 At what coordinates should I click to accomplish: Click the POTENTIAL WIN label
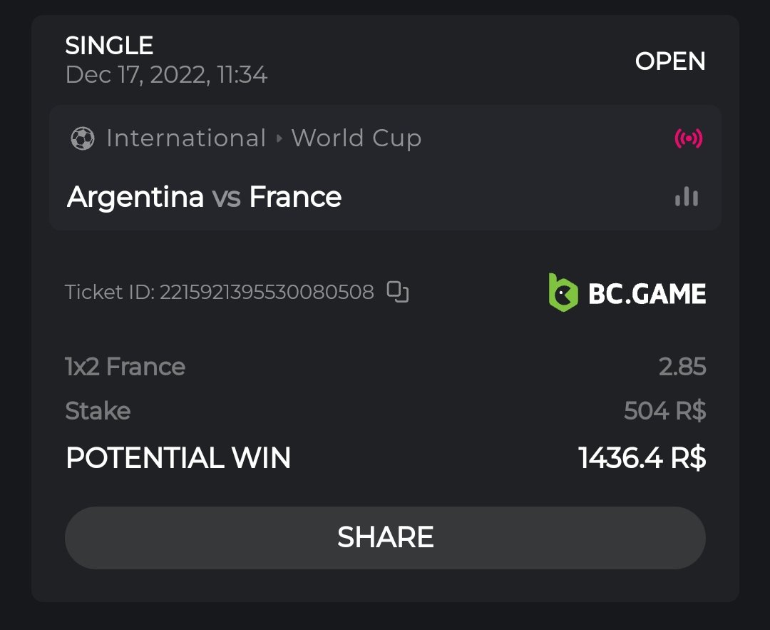pyautogui.click(x=178, y=458)
